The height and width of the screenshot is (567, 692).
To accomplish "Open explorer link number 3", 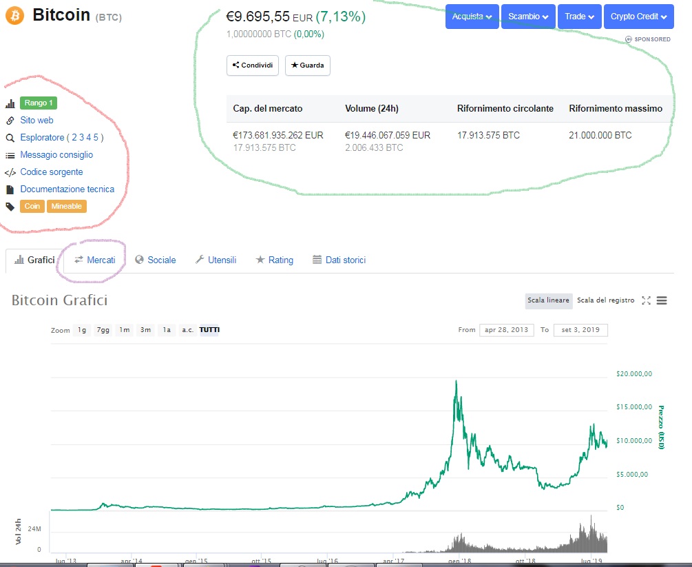I will click(x=82, y=138).
